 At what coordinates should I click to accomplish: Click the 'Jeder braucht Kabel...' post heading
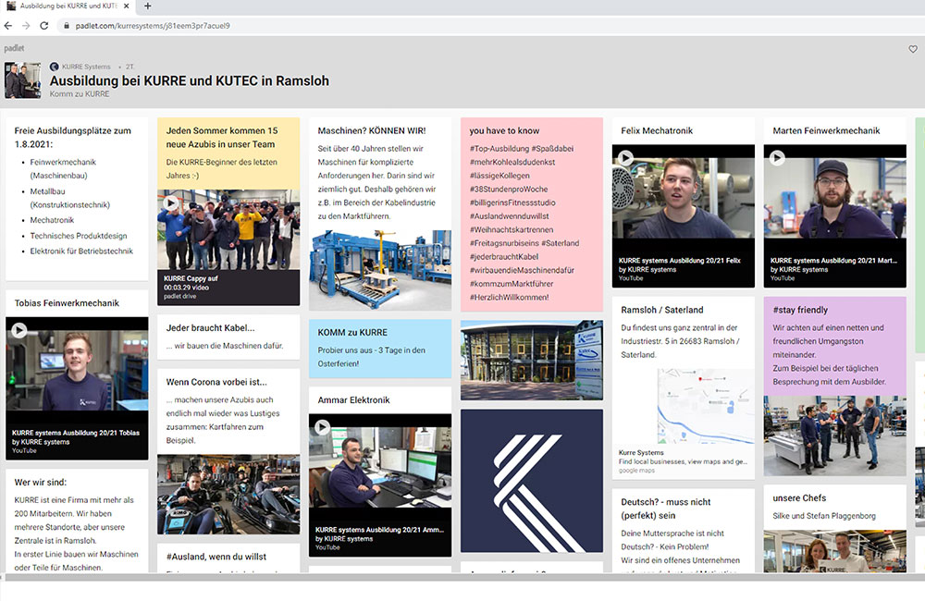tap(210, 328)
